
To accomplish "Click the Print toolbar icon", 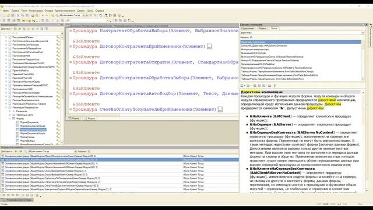I will (x=33, y=16).
